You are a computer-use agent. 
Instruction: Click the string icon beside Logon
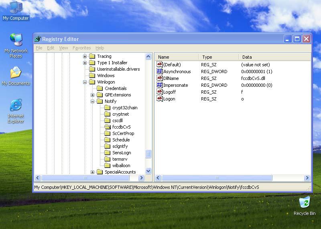[x=160, y=98]
